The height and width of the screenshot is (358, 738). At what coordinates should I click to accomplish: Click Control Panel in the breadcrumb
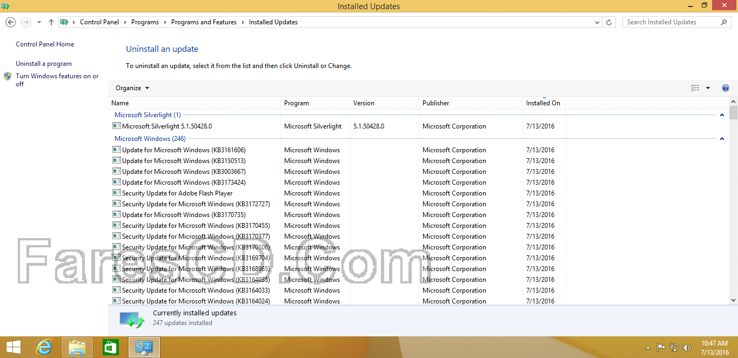tap(98, 22)
